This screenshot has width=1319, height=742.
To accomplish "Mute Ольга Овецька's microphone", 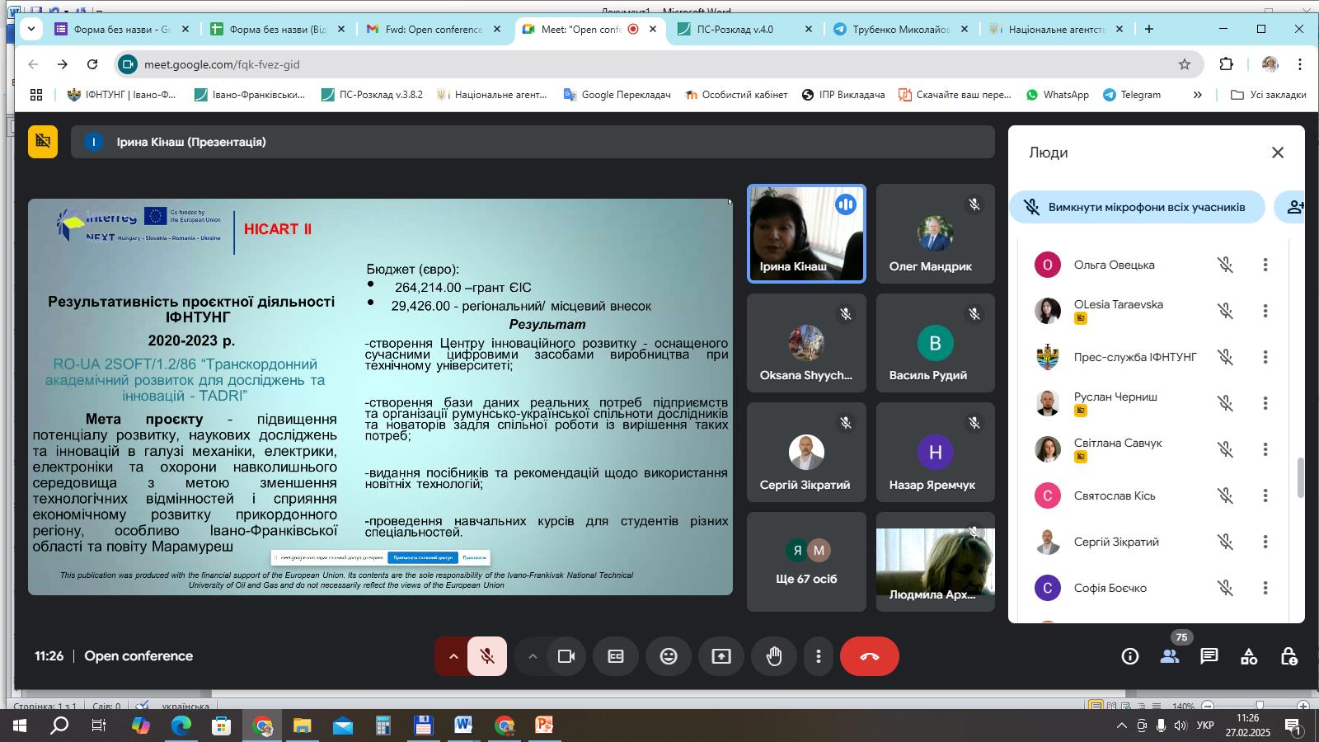I will coord(1226,265).
